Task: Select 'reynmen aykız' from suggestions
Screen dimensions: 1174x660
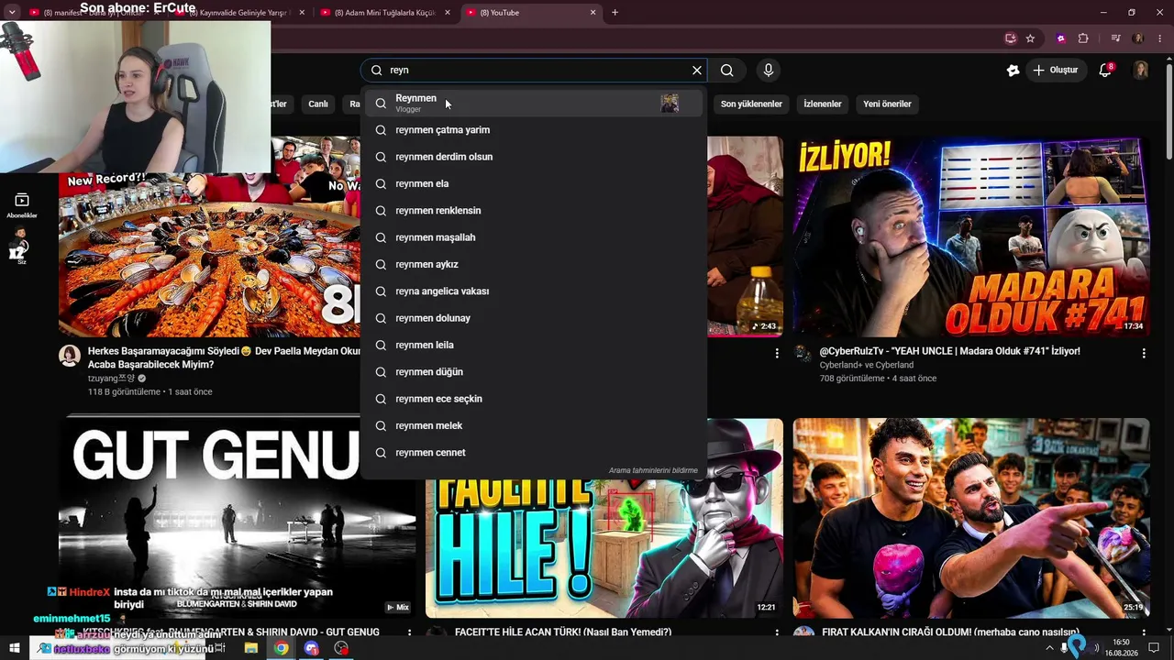Action: pyautogui.click(x=534, y=264)
